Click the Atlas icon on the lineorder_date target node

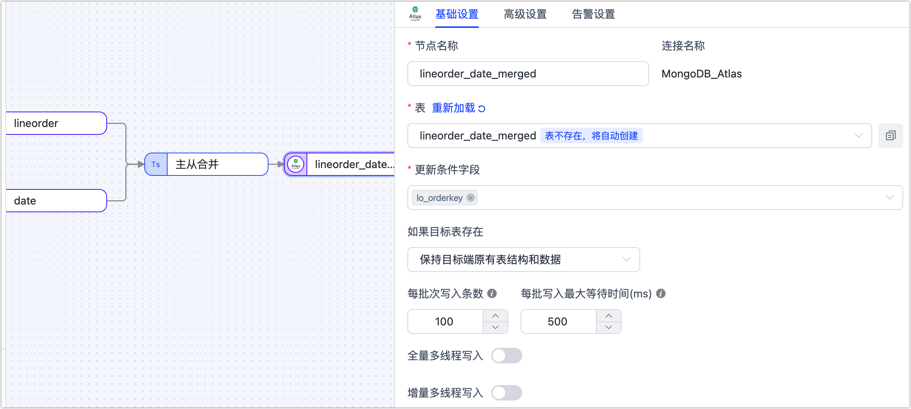(x=295, y=164)
